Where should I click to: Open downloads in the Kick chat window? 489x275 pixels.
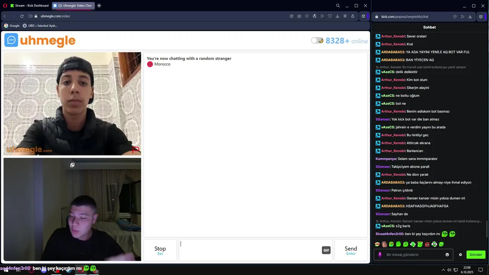click(x=470, y=16)
